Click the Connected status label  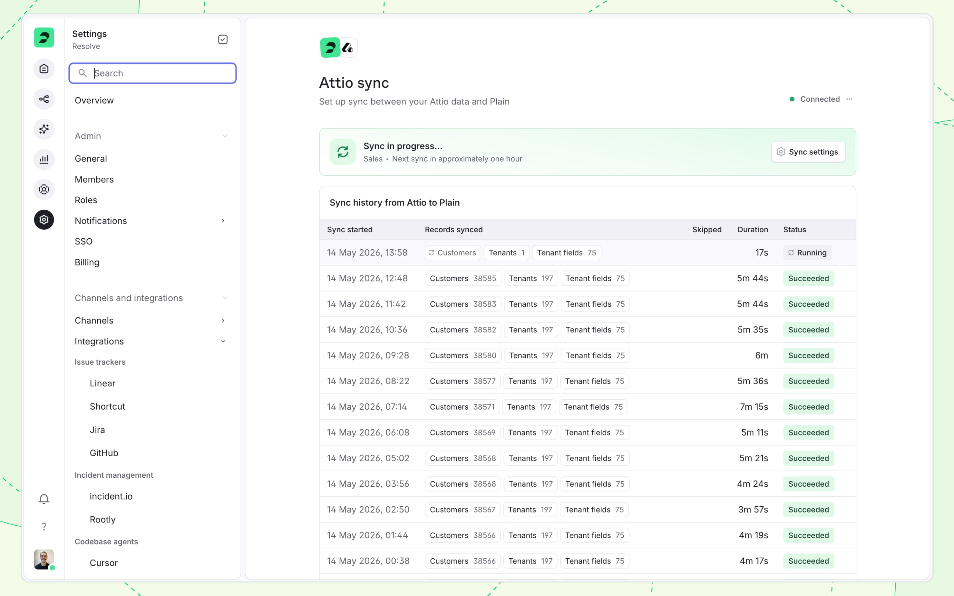[x=820, y=99]
